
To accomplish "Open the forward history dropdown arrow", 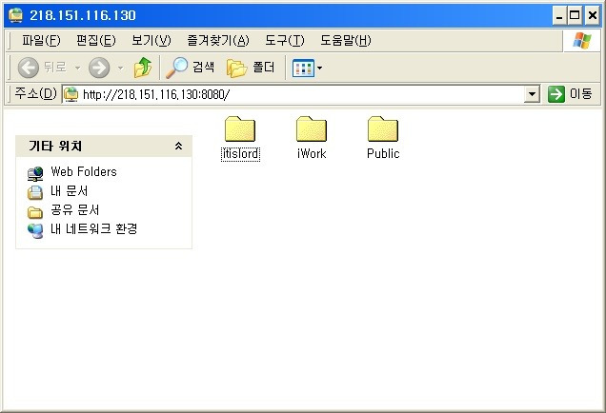I will tap(121, 68).
